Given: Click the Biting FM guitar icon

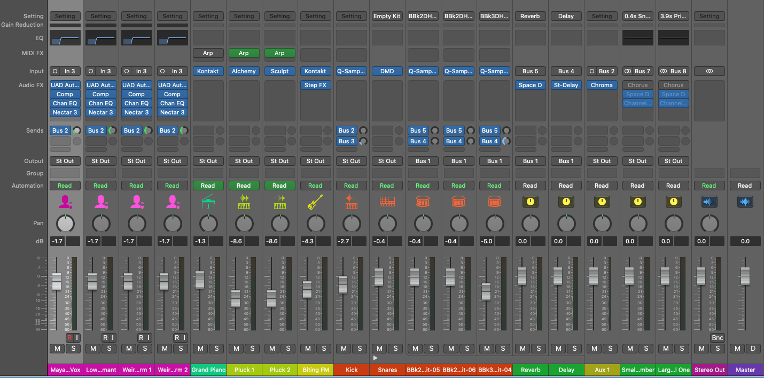Looking at the screenshot, I should click(x=315, y=202).
